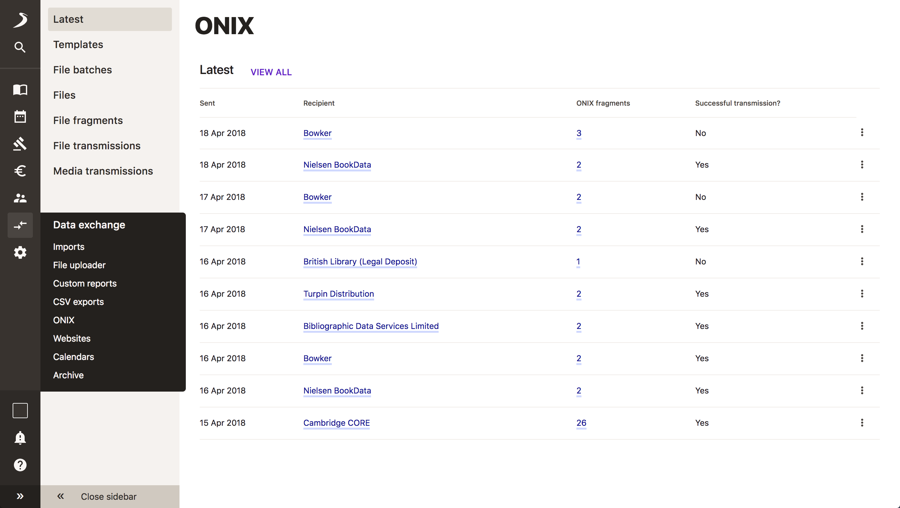The image size is (900, 508).
Task: Open the search icon in the sidebar
Action: 20,47
